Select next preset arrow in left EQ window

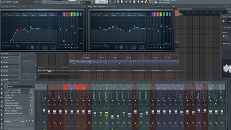coord(76,6)
